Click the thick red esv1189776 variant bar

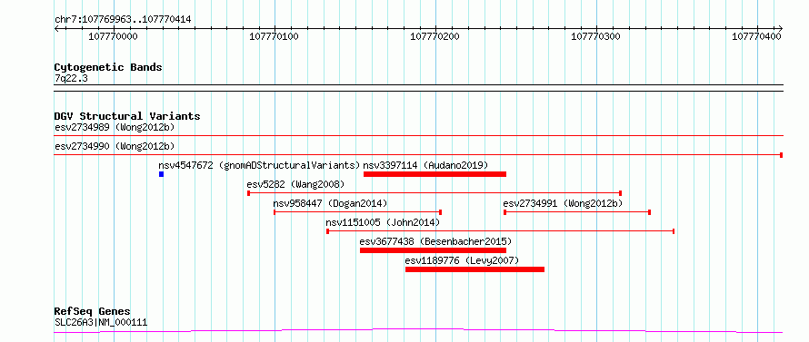474,269
